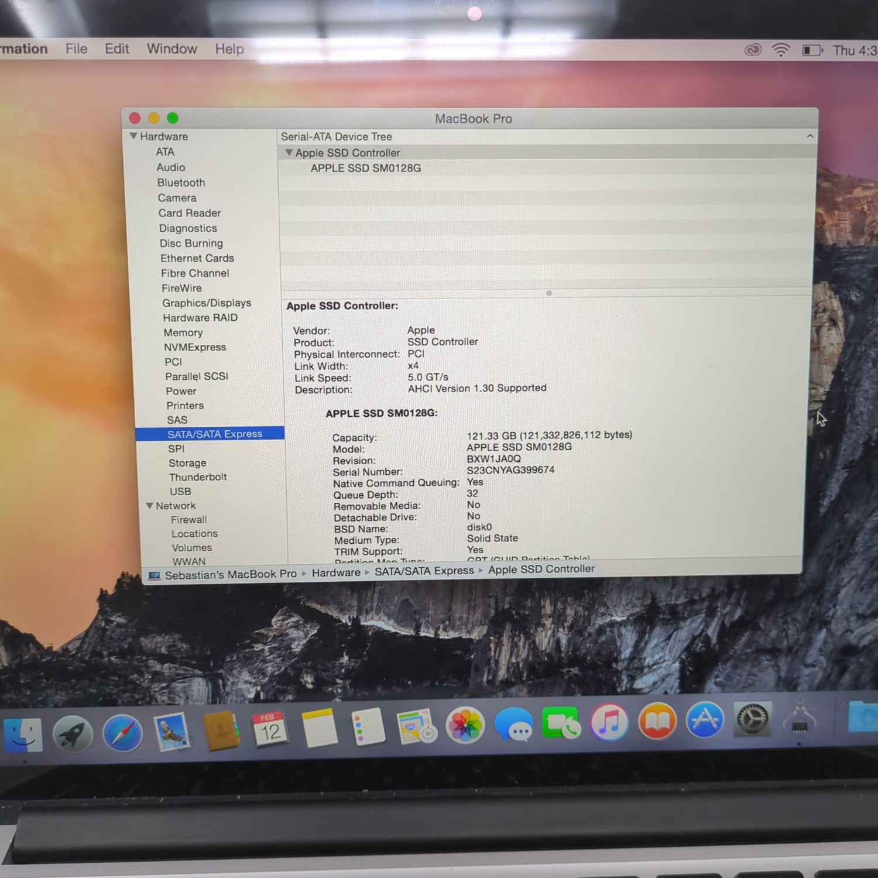The width and height of the screenshot is (878, 878).
Task: Open System Preferences gear icon
Action: pyautogui.click(x=752, y=719)
